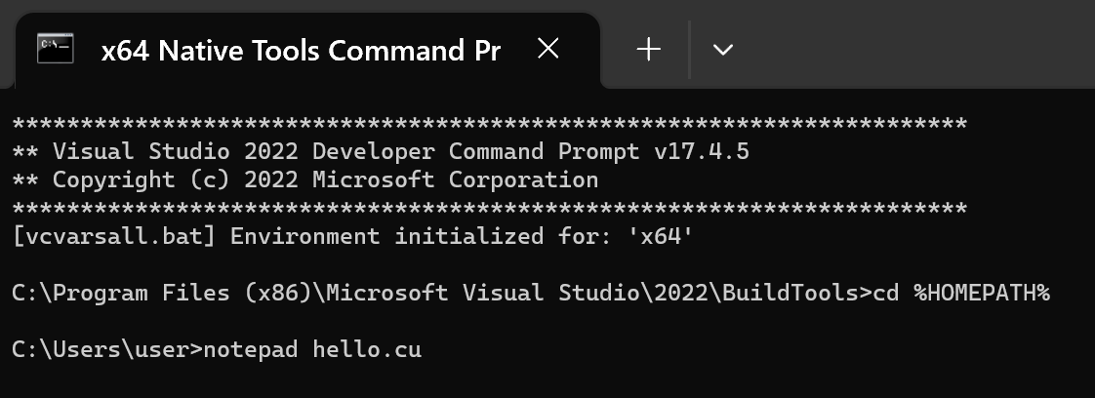Click the C:\Users\user> prompt text

107,348
